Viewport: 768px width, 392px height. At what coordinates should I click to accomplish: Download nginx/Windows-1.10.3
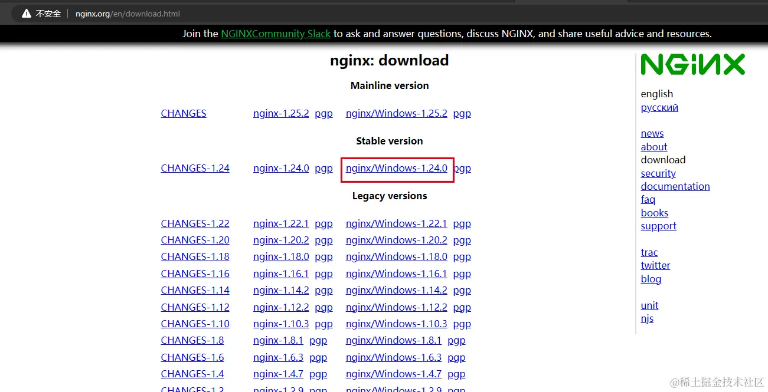[x=397, y=324]
